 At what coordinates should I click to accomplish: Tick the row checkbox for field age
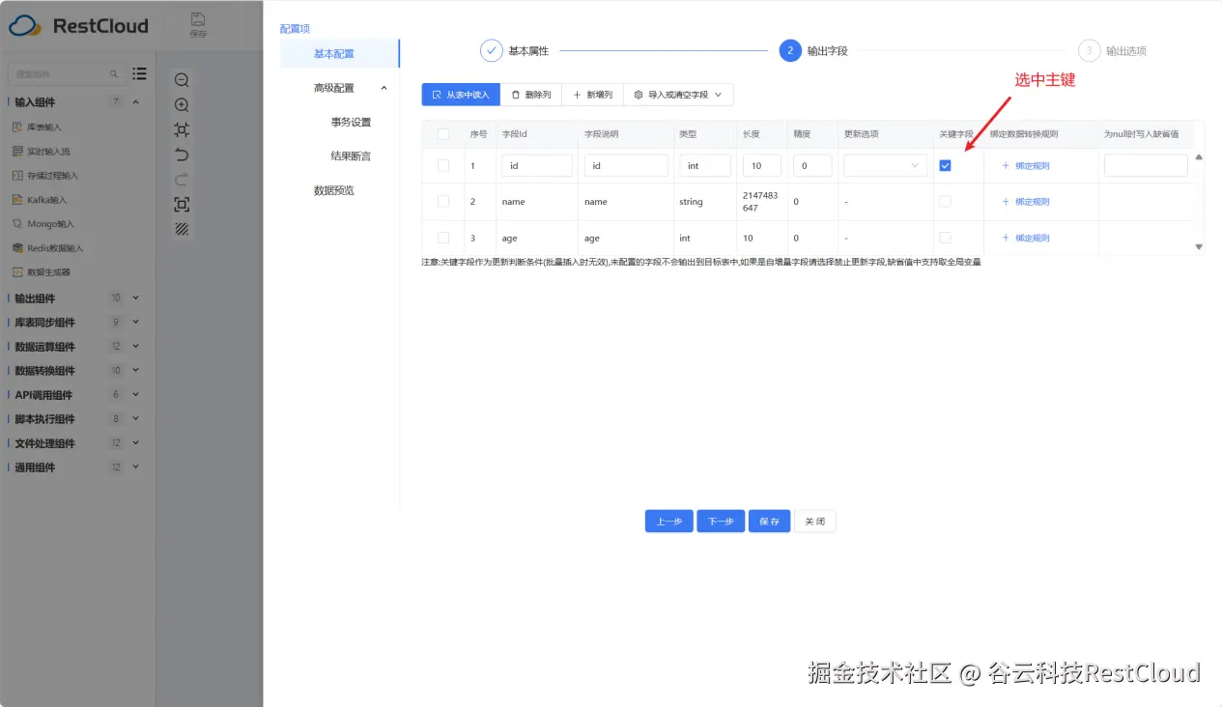443,238
